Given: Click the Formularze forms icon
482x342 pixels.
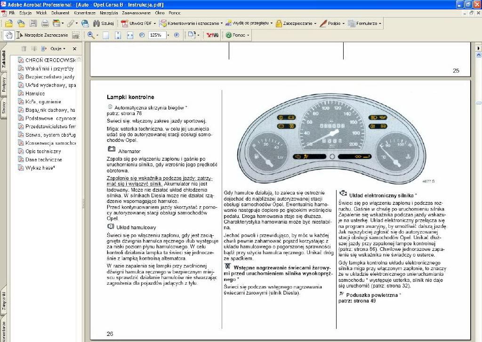Looking at the screenshot, I should point(351,23).
